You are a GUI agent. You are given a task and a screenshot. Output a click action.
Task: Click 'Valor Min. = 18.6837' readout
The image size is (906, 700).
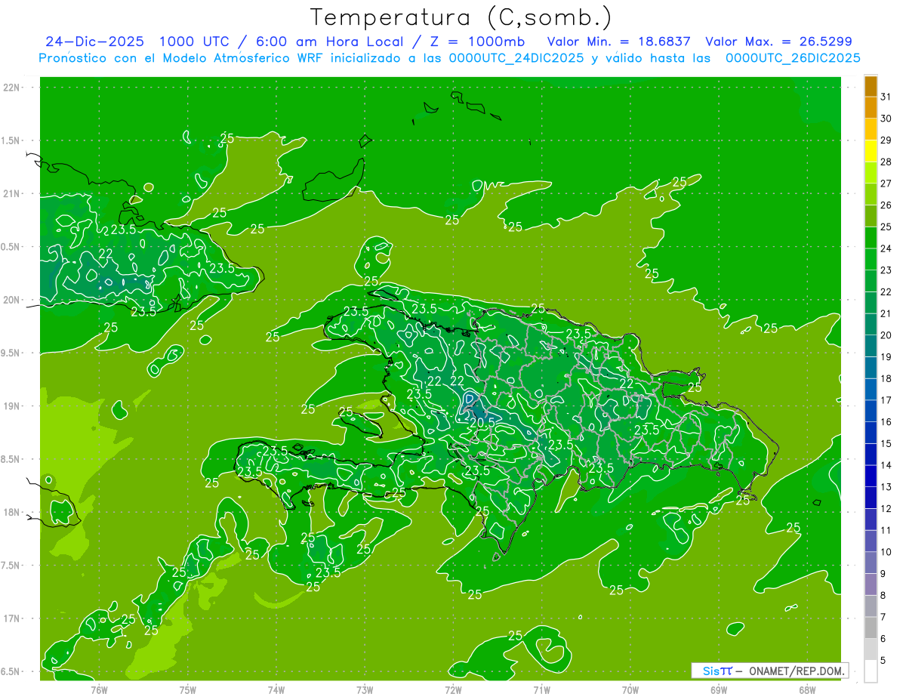(619, 42)
